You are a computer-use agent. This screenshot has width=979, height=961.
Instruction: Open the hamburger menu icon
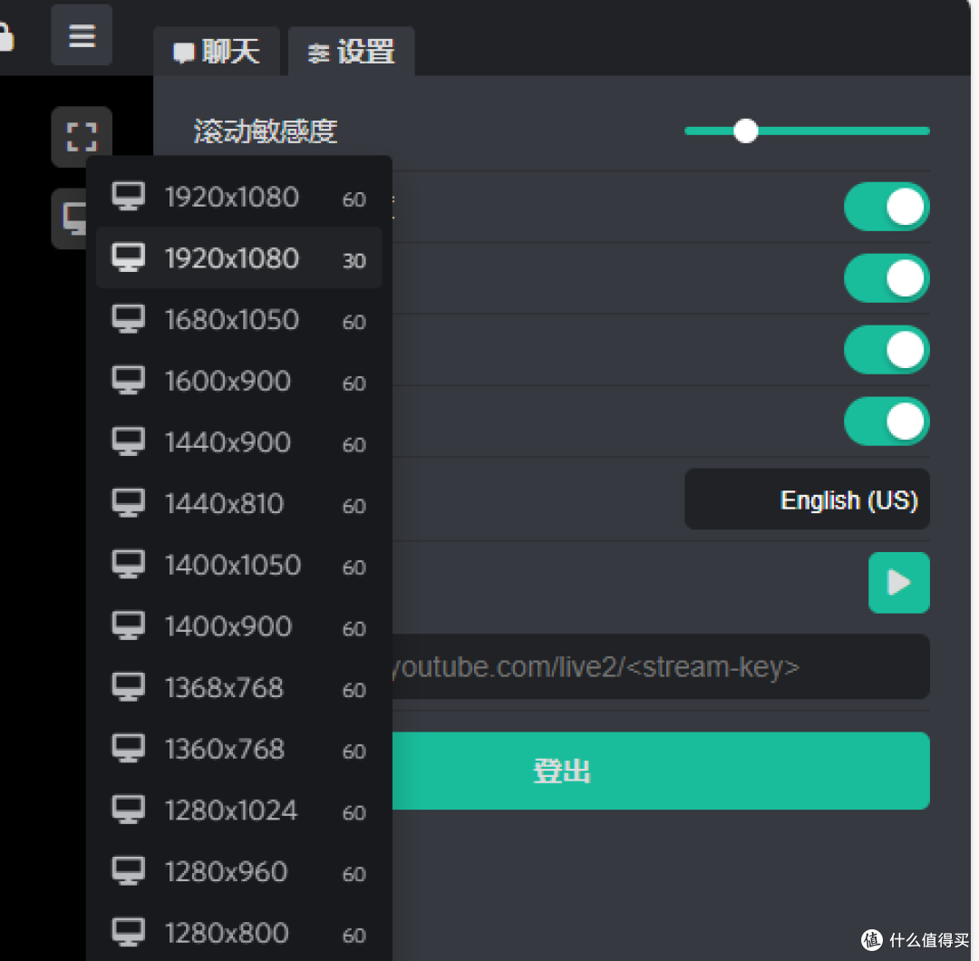[x=82, y=35]
